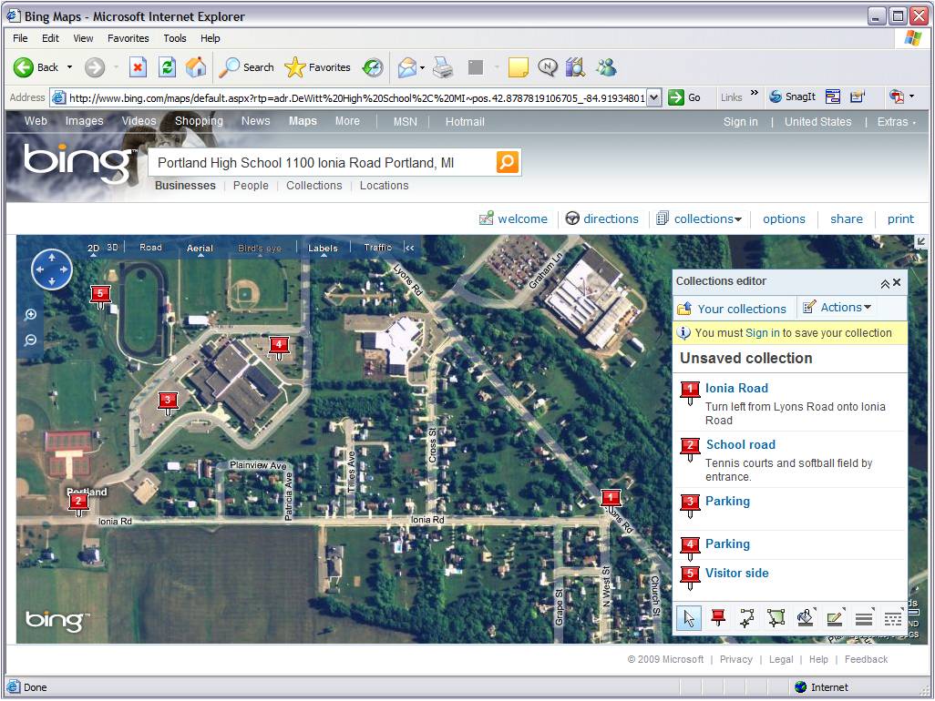This screenshot has width=935, height=701.
Task: Pick the red pushpin drawing tool
Action: tap(718, 617)
